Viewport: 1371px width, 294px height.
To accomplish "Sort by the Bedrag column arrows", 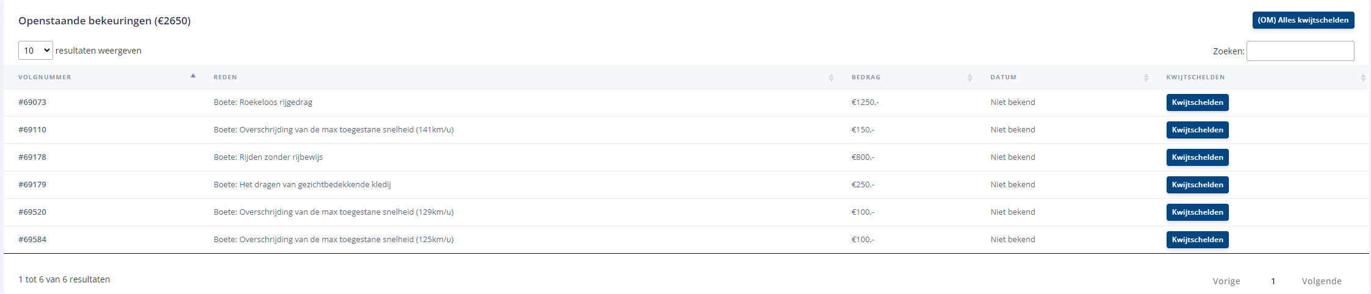I will (x=970, y=77).
